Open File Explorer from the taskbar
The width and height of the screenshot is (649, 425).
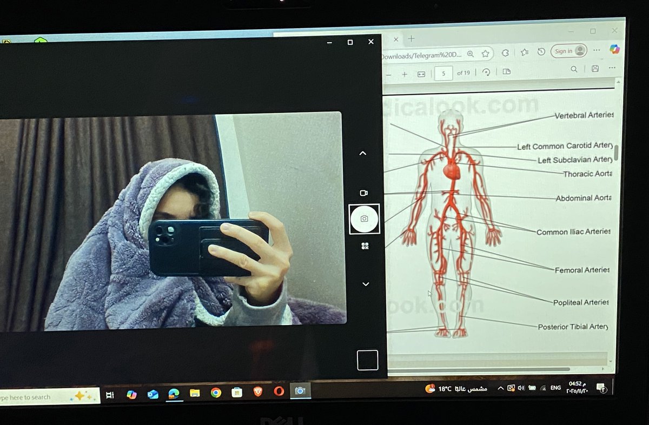(195, 393)
